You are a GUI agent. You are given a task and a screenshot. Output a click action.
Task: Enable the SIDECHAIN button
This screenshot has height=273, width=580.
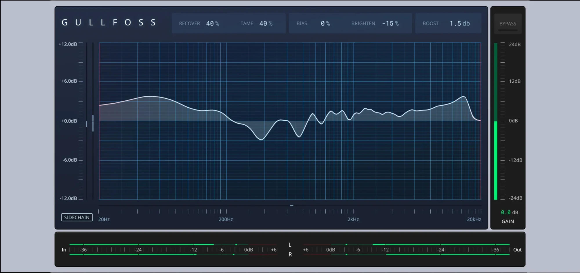77,217
